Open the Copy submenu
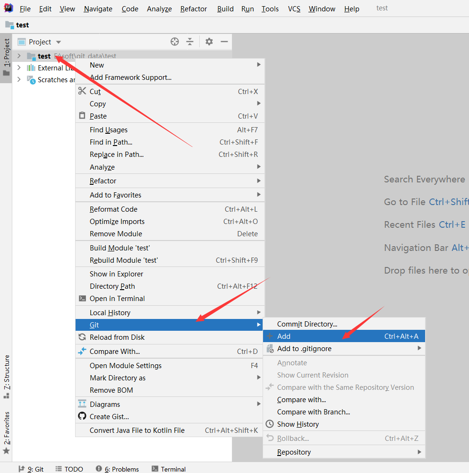The height and width of the screenshot is (473, 469). [x=170, y=104]
